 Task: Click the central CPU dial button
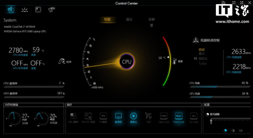click(x=127, y=61)
